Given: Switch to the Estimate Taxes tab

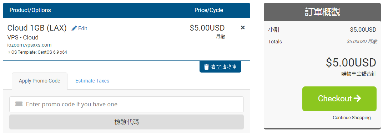Looking at the screenshot, I should tap(92, 81).
